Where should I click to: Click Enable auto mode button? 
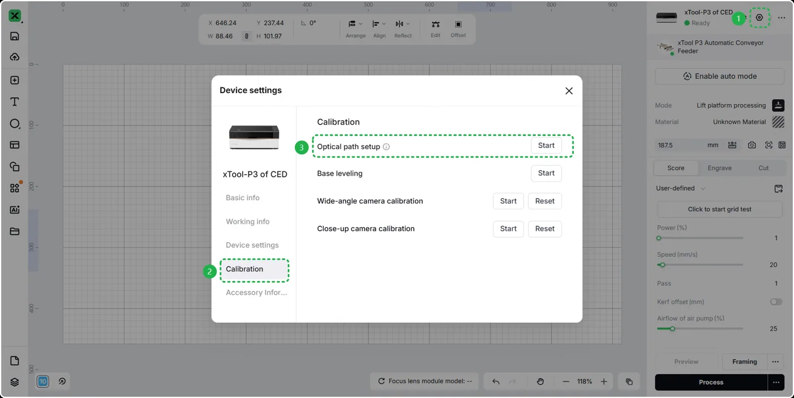pyautogui.click(x=720, y=76)
